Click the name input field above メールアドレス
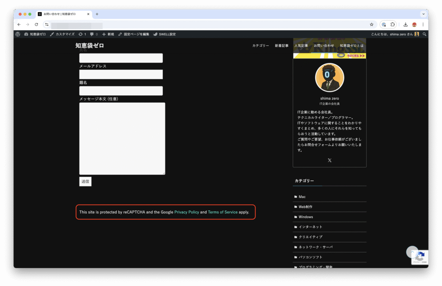This screenshot has width=442, height=286. (121, 58)
